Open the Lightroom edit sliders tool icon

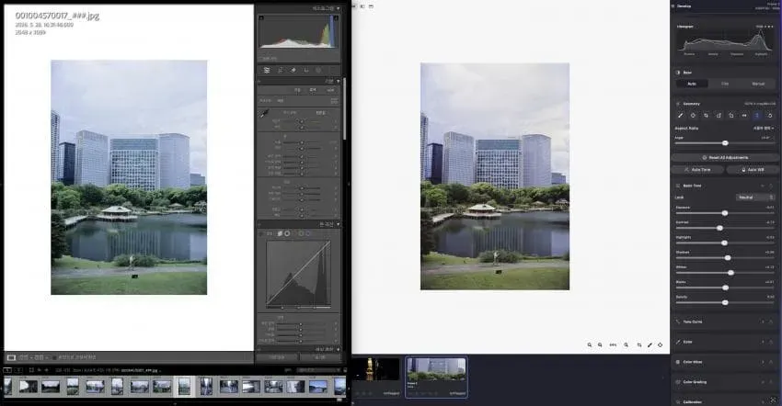coord(267,70)
